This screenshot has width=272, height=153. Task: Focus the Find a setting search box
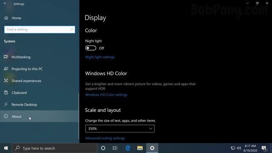40,29
